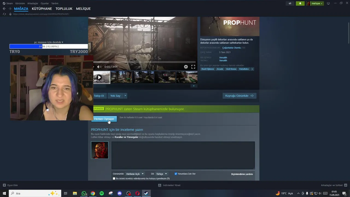This screenshot has height=197, width=350.
Task: Show hidden system tray icons
Action: [x=298, y=193]
